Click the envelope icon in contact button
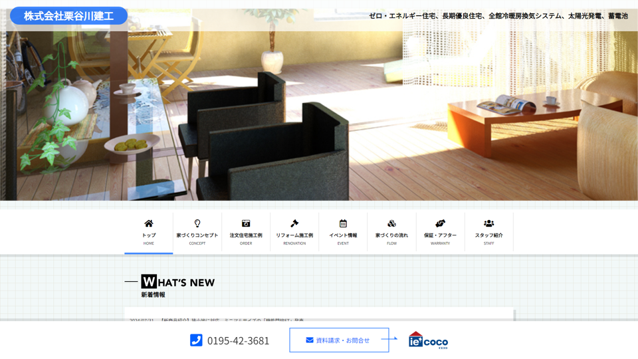This screenshot has width=638, height=359. pyautogui.click(x=309, y=340)
